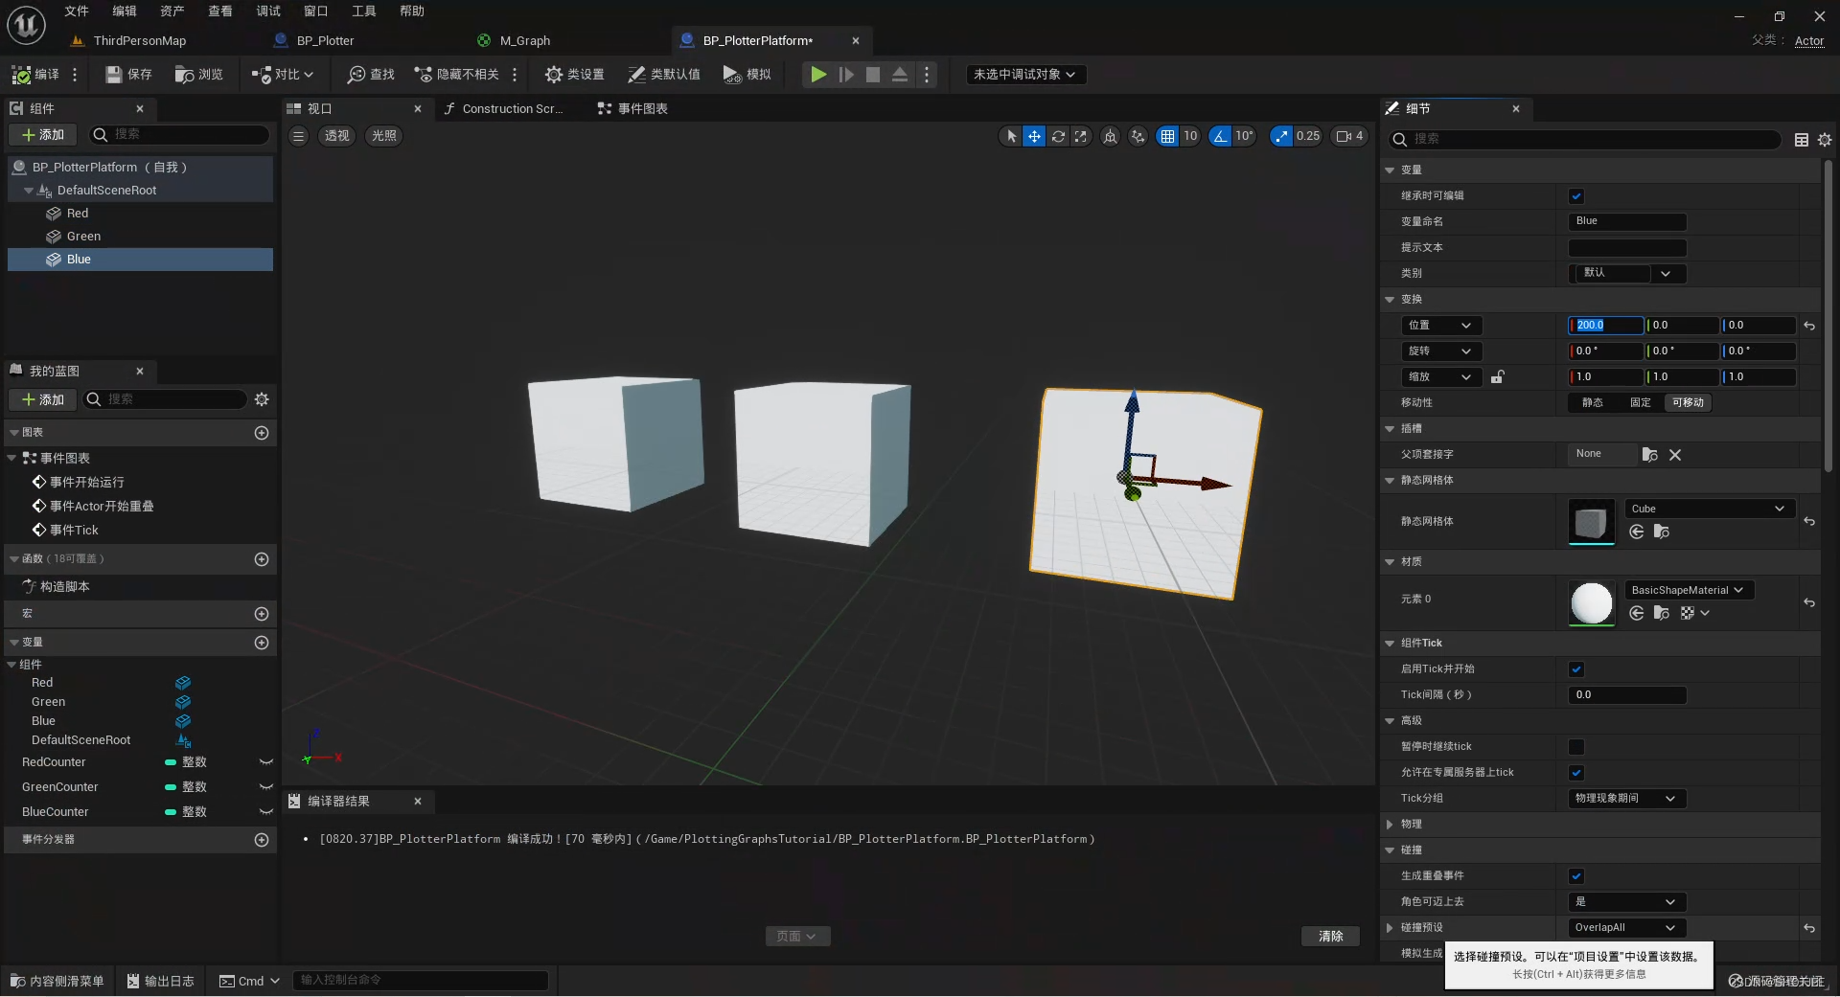Open details panel settings gear
The height and width of the screenshot is (997, 1840).
1825,140
